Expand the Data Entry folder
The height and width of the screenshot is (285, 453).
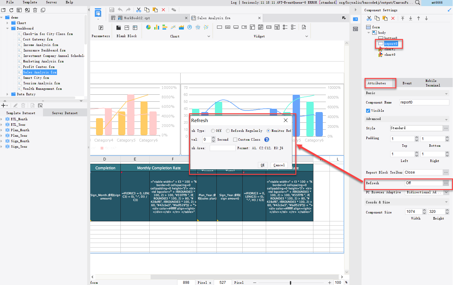click(7, 94)
